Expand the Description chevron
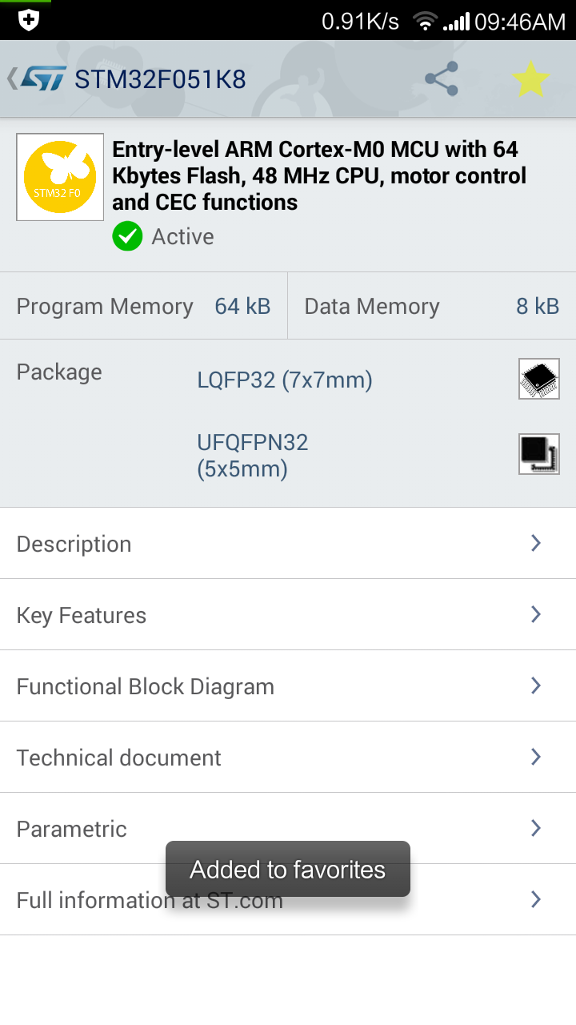The width and height of the screenshot is (576, 1025). pyautogui.click(x=536, y=543)
